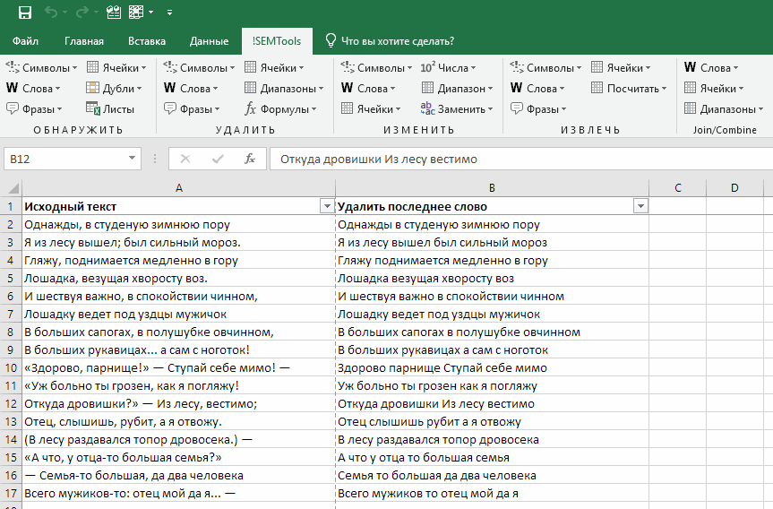
Task: Open Символы dropdown in УДАЛИТЬ group
Action: (x=199, y=67)
